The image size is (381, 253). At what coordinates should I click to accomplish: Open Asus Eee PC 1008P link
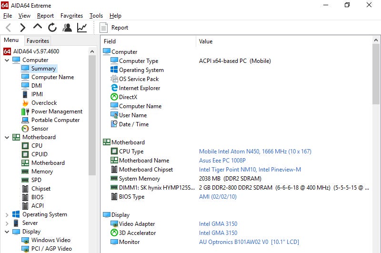coord(222,161)
